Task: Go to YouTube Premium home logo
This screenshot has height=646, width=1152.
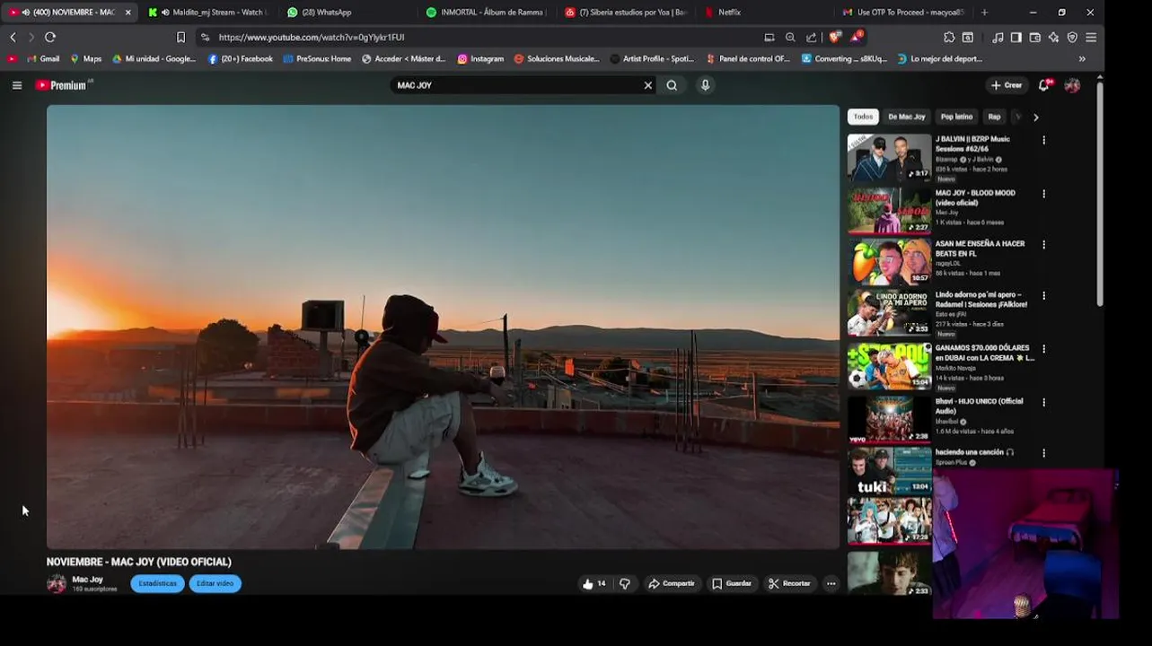Action: 63,85
